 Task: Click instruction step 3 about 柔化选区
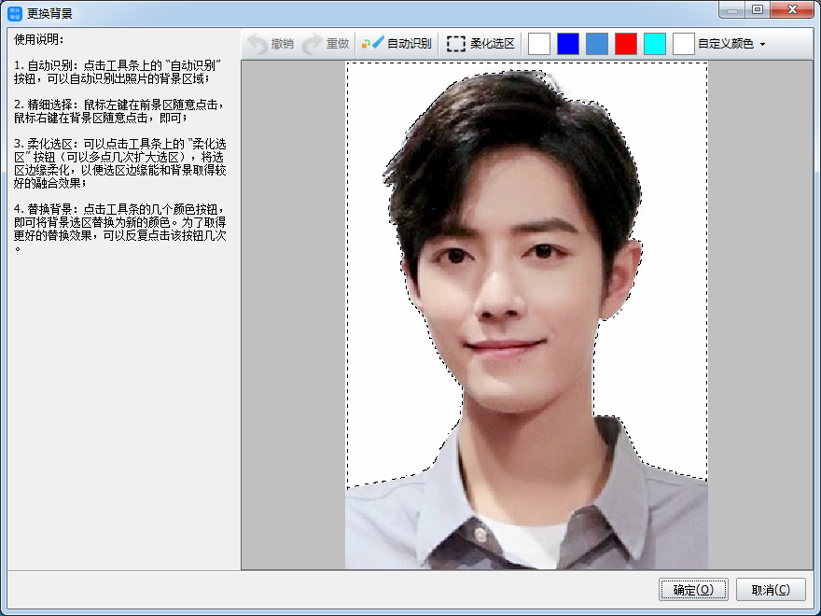tap(120, 163)
